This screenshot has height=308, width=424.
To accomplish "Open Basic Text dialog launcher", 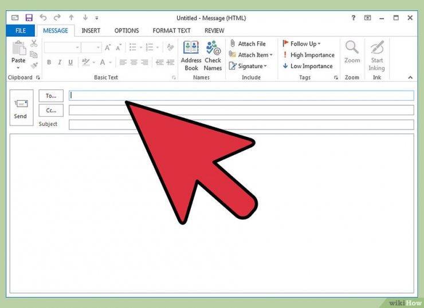I will (x=174, y=77).
